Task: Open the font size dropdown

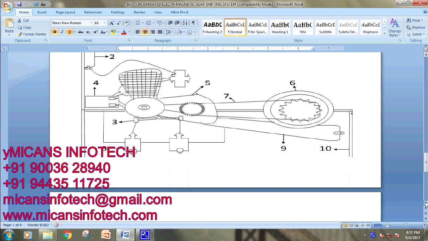Action: tap(104, 23)
